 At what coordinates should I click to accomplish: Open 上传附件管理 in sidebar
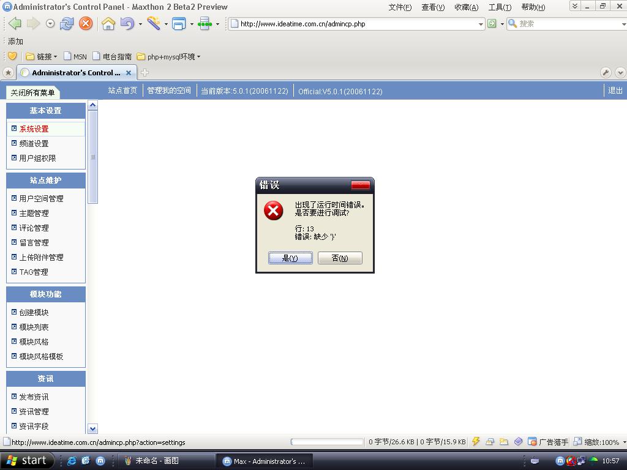41,258
